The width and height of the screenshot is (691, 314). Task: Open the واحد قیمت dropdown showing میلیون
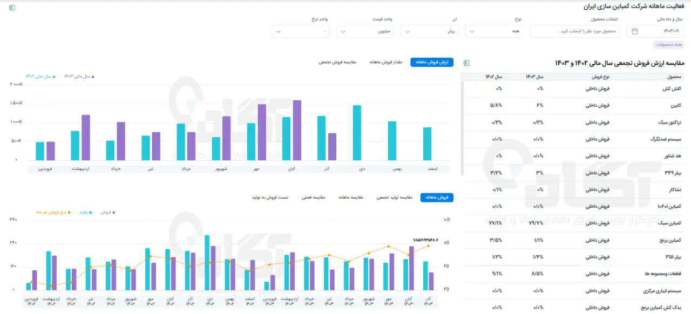[x=365, y=31]
